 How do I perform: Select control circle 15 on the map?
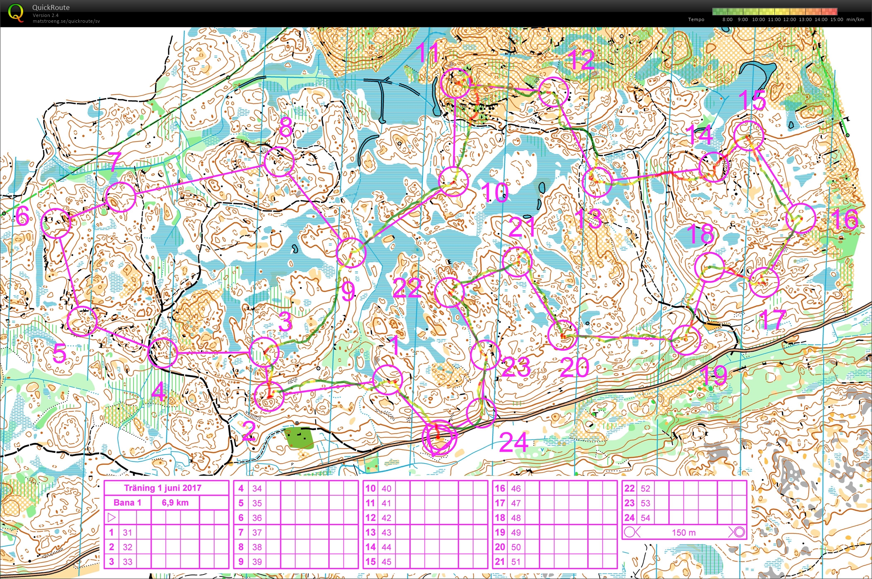(x=748, y=136)
